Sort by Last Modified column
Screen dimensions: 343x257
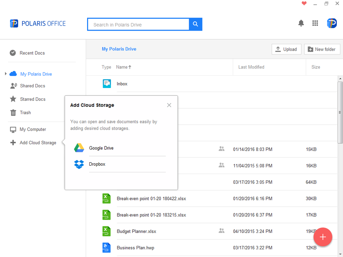pyautogui.click(x=251, y=67)
